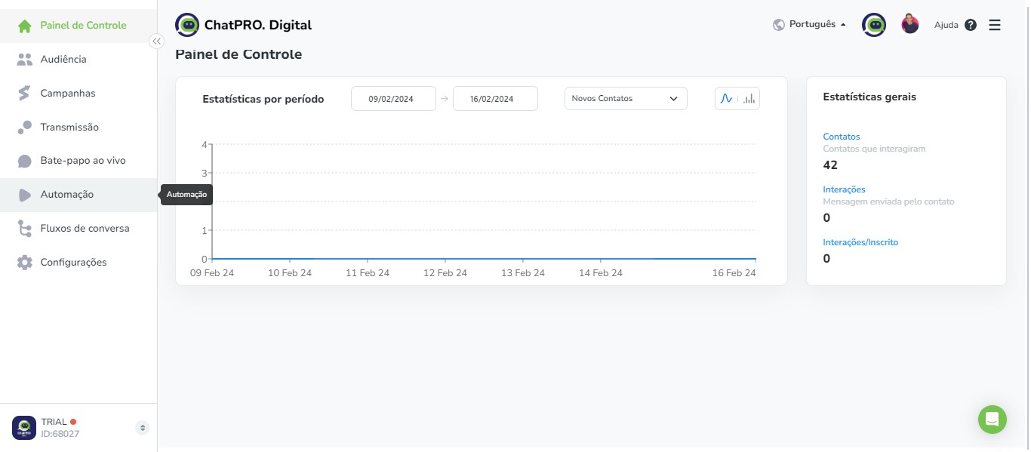Click the Ajuda help text link
The height and width of the screenshot is (452, 1031).
point(946,25)
